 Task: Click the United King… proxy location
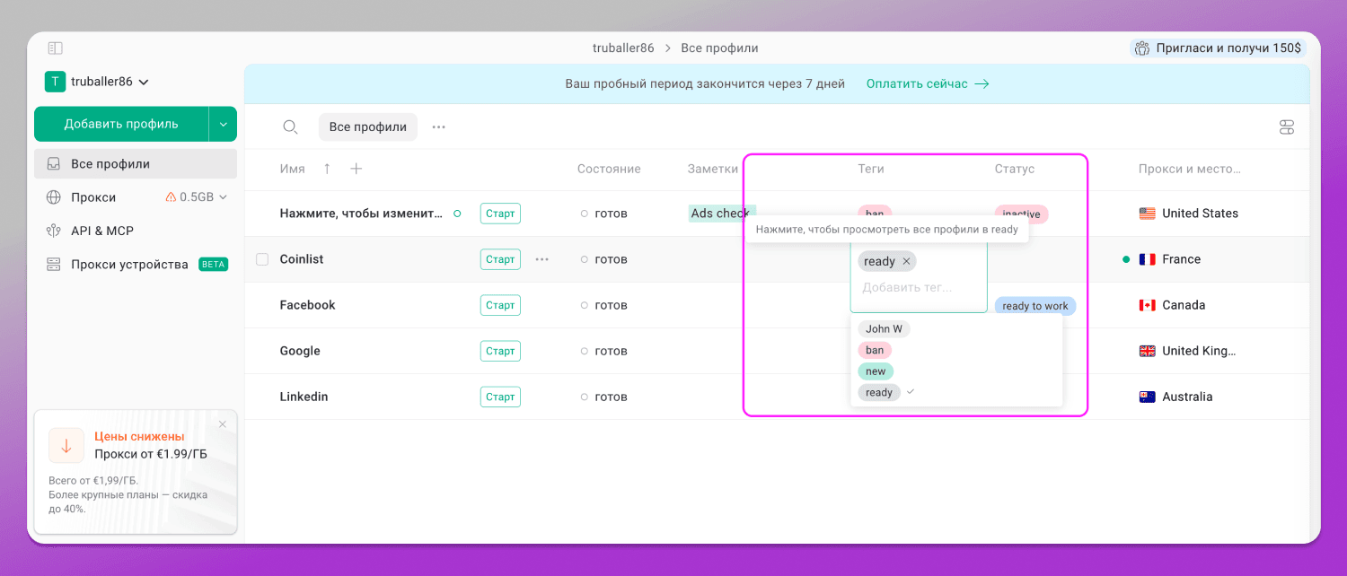pos(1187,351)
